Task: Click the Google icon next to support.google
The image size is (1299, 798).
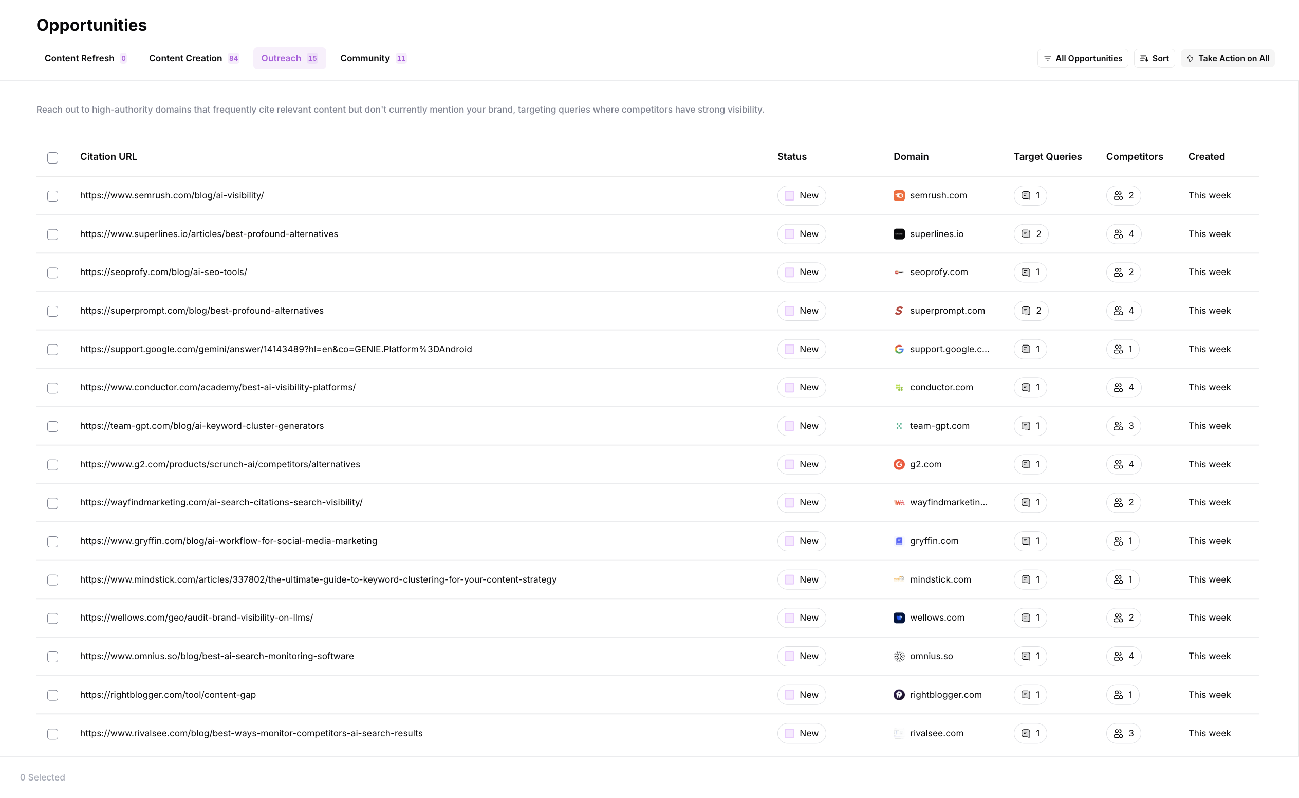Action: (x=899, y=350)
